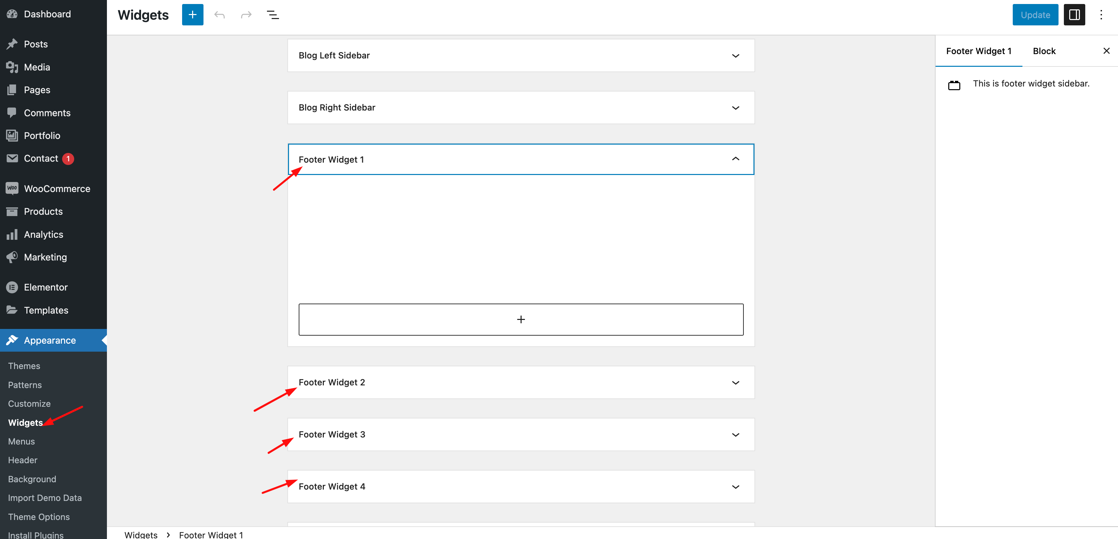Open Background under Appearance

[32, 479]
